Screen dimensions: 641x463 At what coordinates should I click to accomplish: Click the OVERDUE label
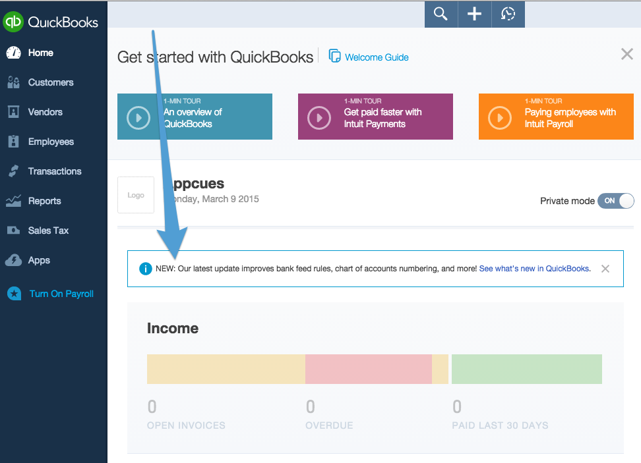click(329, 425)
